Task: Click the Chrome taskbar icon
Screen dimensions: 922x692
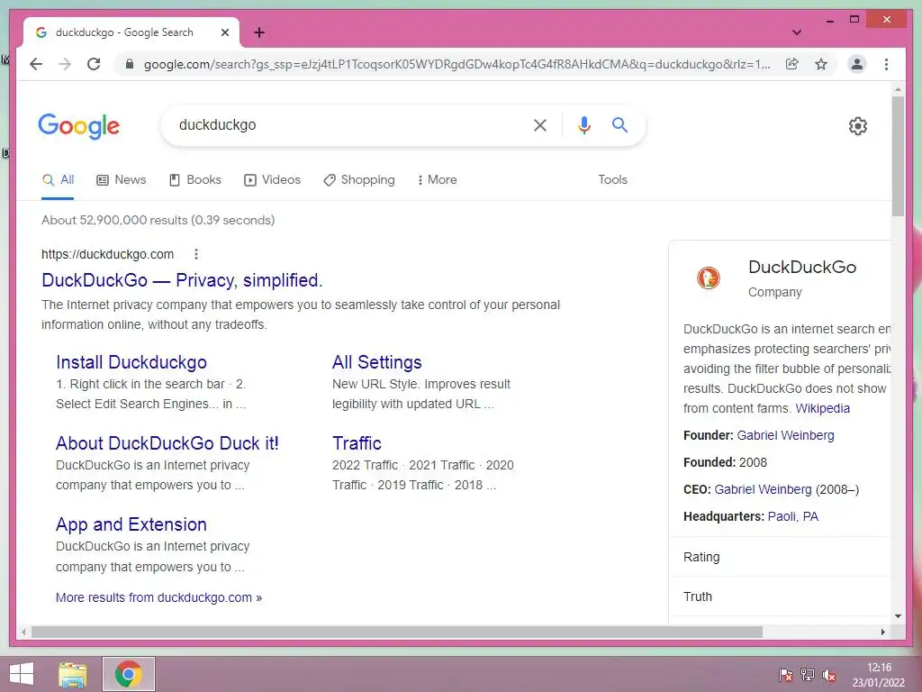Action: click(x=129, y=674)
